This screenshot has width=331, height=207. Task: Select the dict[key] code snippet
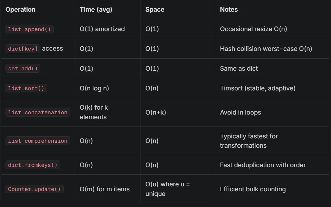[x=23, y=49]
